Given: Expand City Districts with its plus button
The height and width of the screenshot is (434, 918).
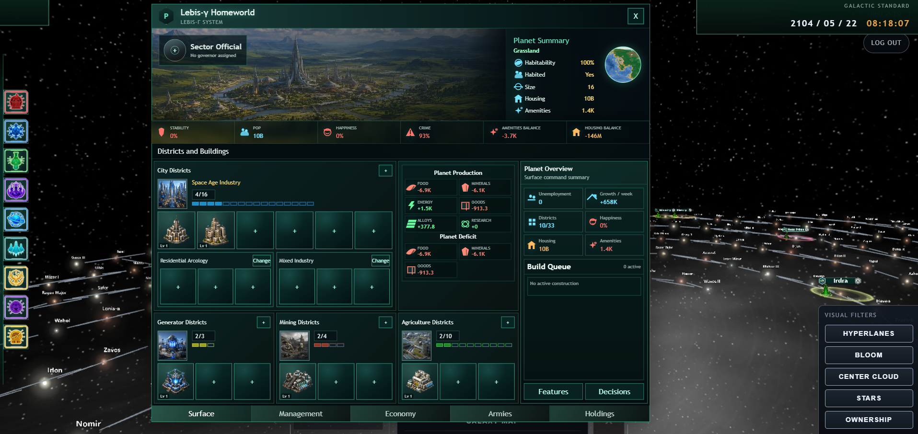Looking at the screenshot, I should click(x=385, y=171).
